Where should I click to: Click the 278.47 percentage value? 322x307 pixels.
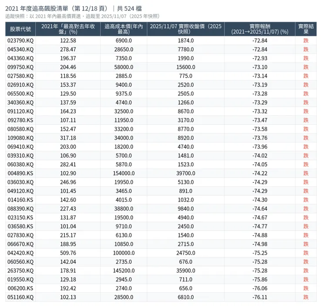(68, 50)
